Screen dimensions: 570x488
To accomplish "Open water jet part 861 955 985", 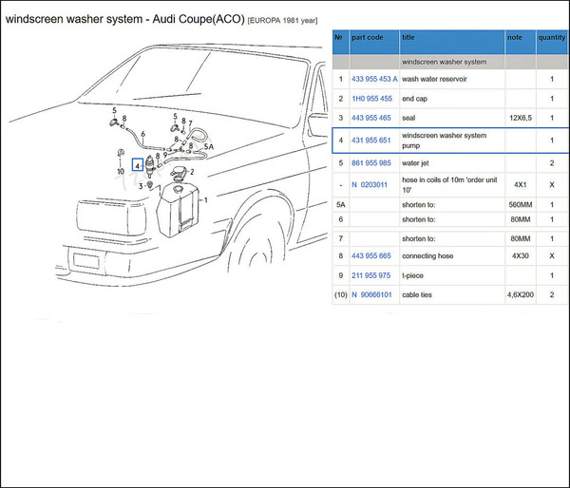I will [370, 163].
